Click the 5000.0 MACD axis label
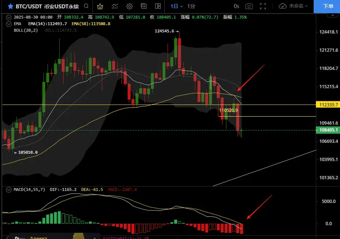The image size is (340, 239). [329, 201]
